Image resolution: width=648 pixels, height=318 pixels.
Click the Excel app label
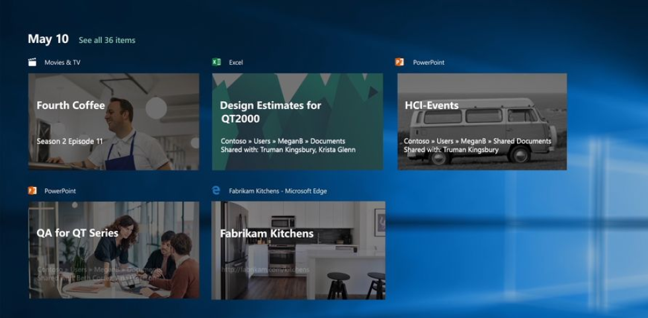tap(236, 63)
